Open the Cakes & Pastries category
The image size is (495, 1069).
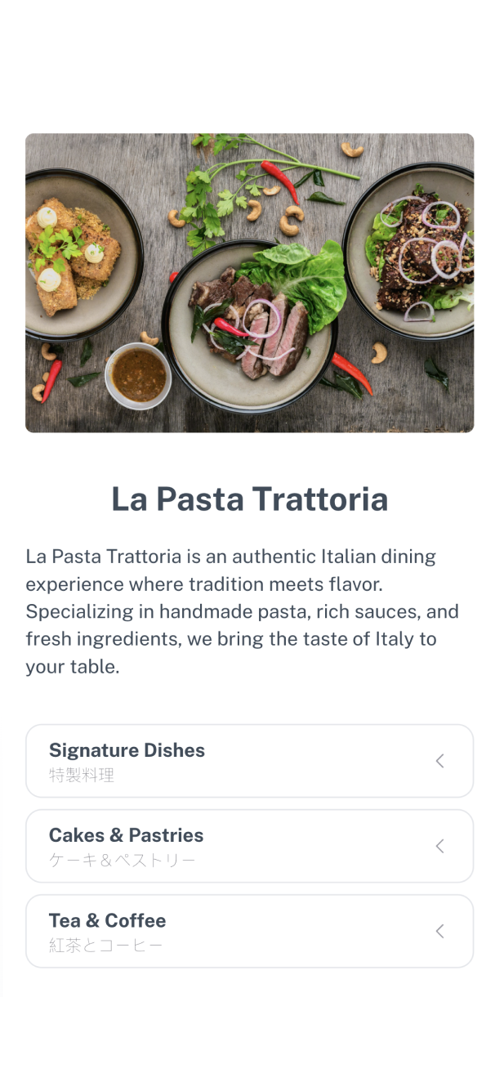(x=126, y=835)
